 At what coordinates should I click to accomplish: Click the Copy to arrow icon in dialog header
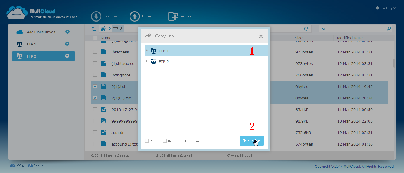pyautogui.click(x=148, y=35)
